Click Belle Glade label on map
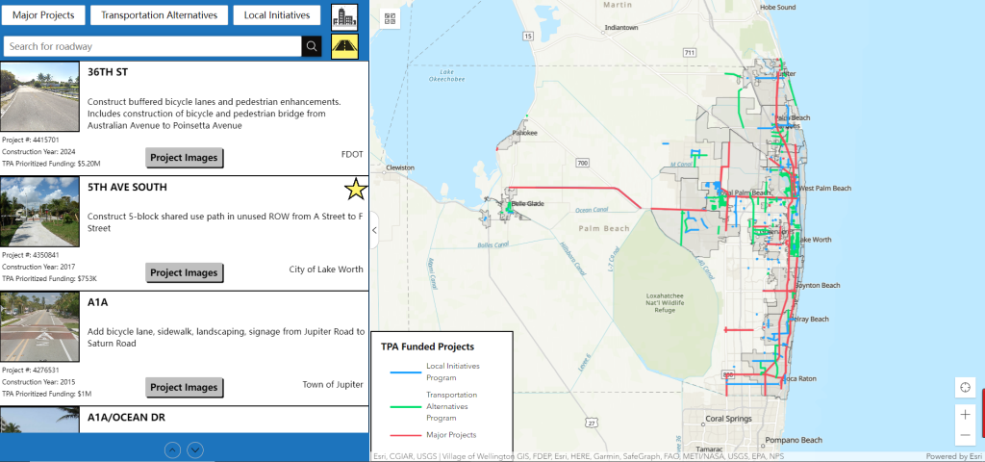This screenshot has height=462, width=985. pyautogui.click(x=528, y=204)
